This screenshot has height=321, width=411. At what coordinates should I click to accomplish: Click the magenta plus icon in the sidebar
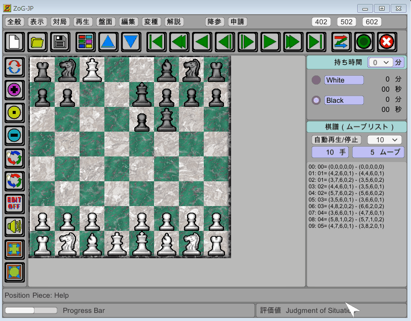(x=15, y=89)
